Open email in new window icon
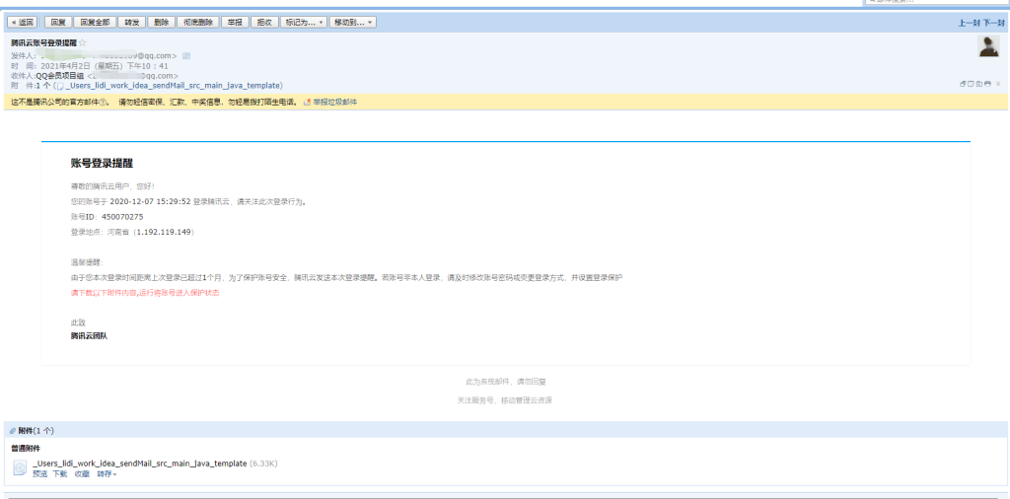Image resolution: width=1010 pixels, height=499 pixels. pyautogui.click(x=963, y=84)
